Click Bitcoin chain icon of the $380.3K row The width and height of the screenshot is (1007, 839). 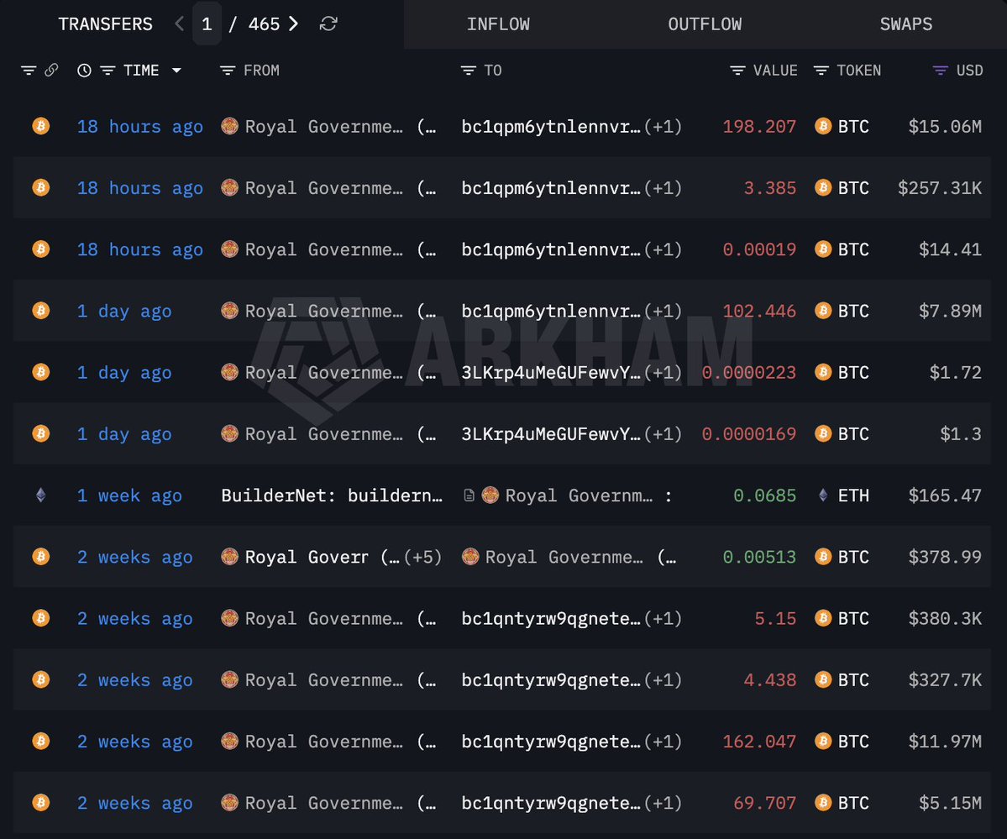[41, 618]
